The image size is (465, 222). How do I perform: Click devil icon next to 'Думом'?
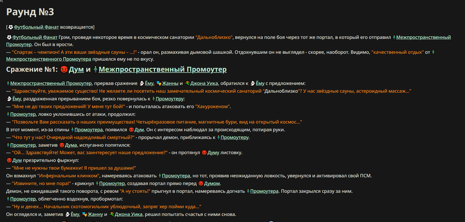(x=201, y=183)
